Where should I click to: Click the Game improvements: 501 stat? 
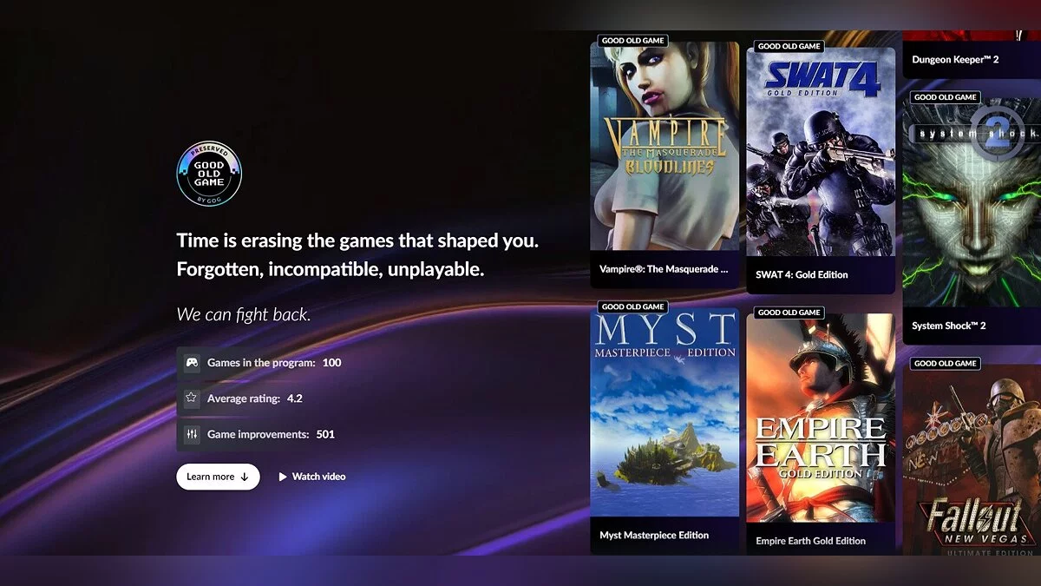(x=271, y=434)
